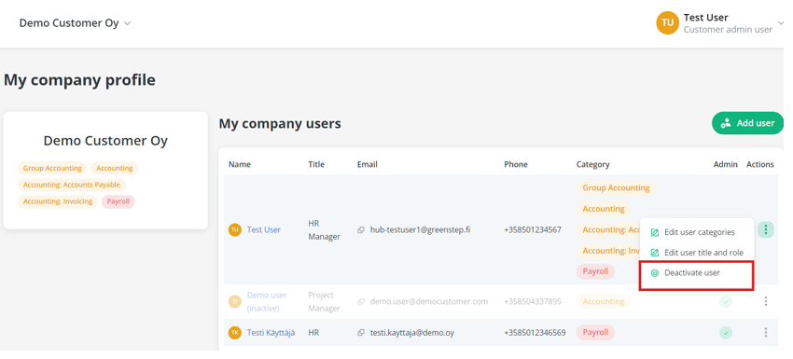The height and width of the screenshot is (359, 793).
Task: Click the Deactivate user circle icon
Action: 654,273
